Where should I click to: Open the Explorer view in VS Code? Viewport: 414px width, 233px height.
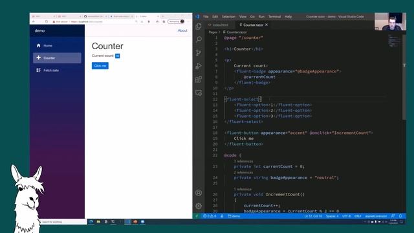[x=199, y=27]
